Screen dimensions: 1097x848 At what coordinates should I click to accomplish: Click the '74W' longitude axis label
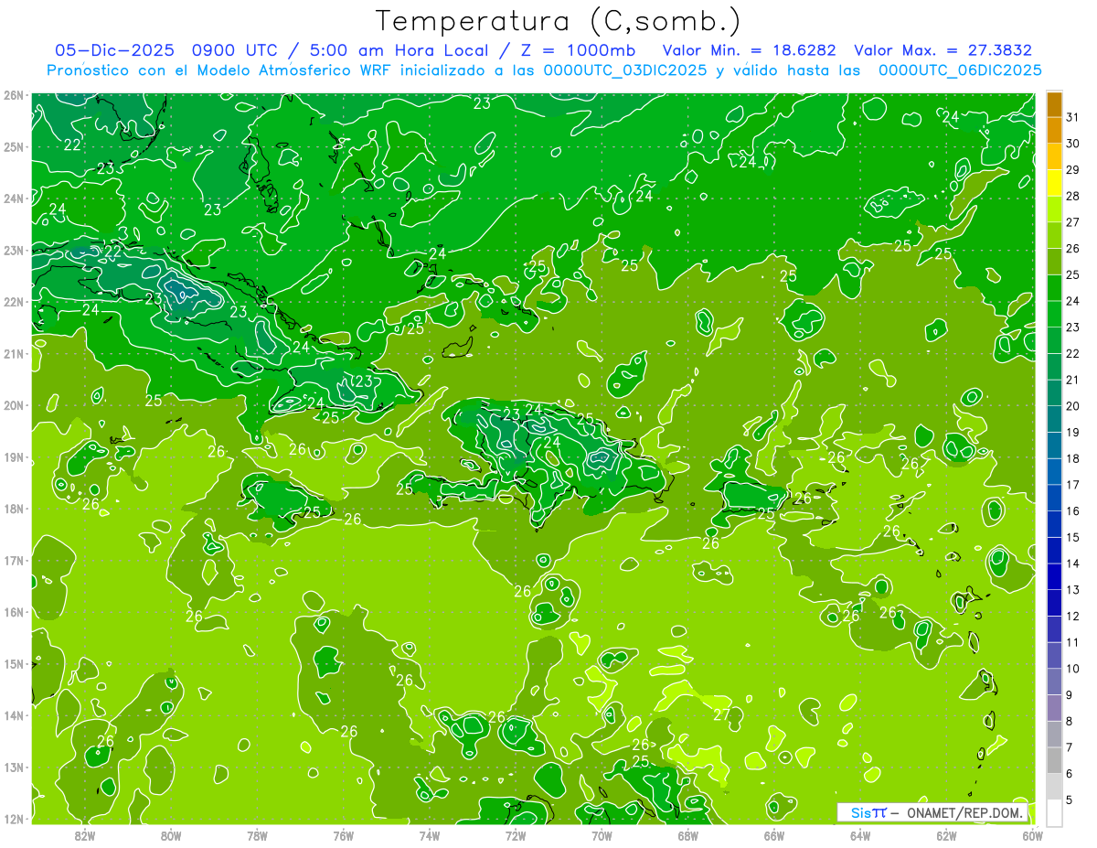point(429,835)
